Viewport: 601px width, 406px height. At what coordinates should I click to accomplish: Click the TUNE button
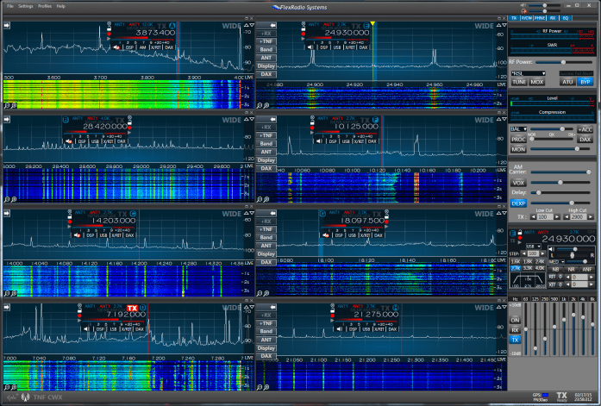[519, 82]
